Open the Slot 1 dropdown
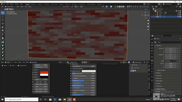This screenshot has height=102, width=182. point(62,62)
